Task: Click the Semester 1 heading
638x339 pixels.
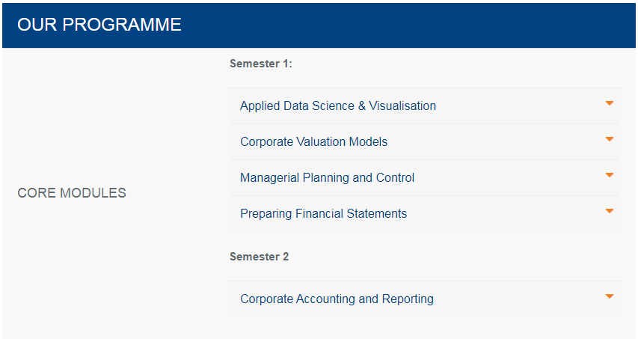Action: [260, 64]
